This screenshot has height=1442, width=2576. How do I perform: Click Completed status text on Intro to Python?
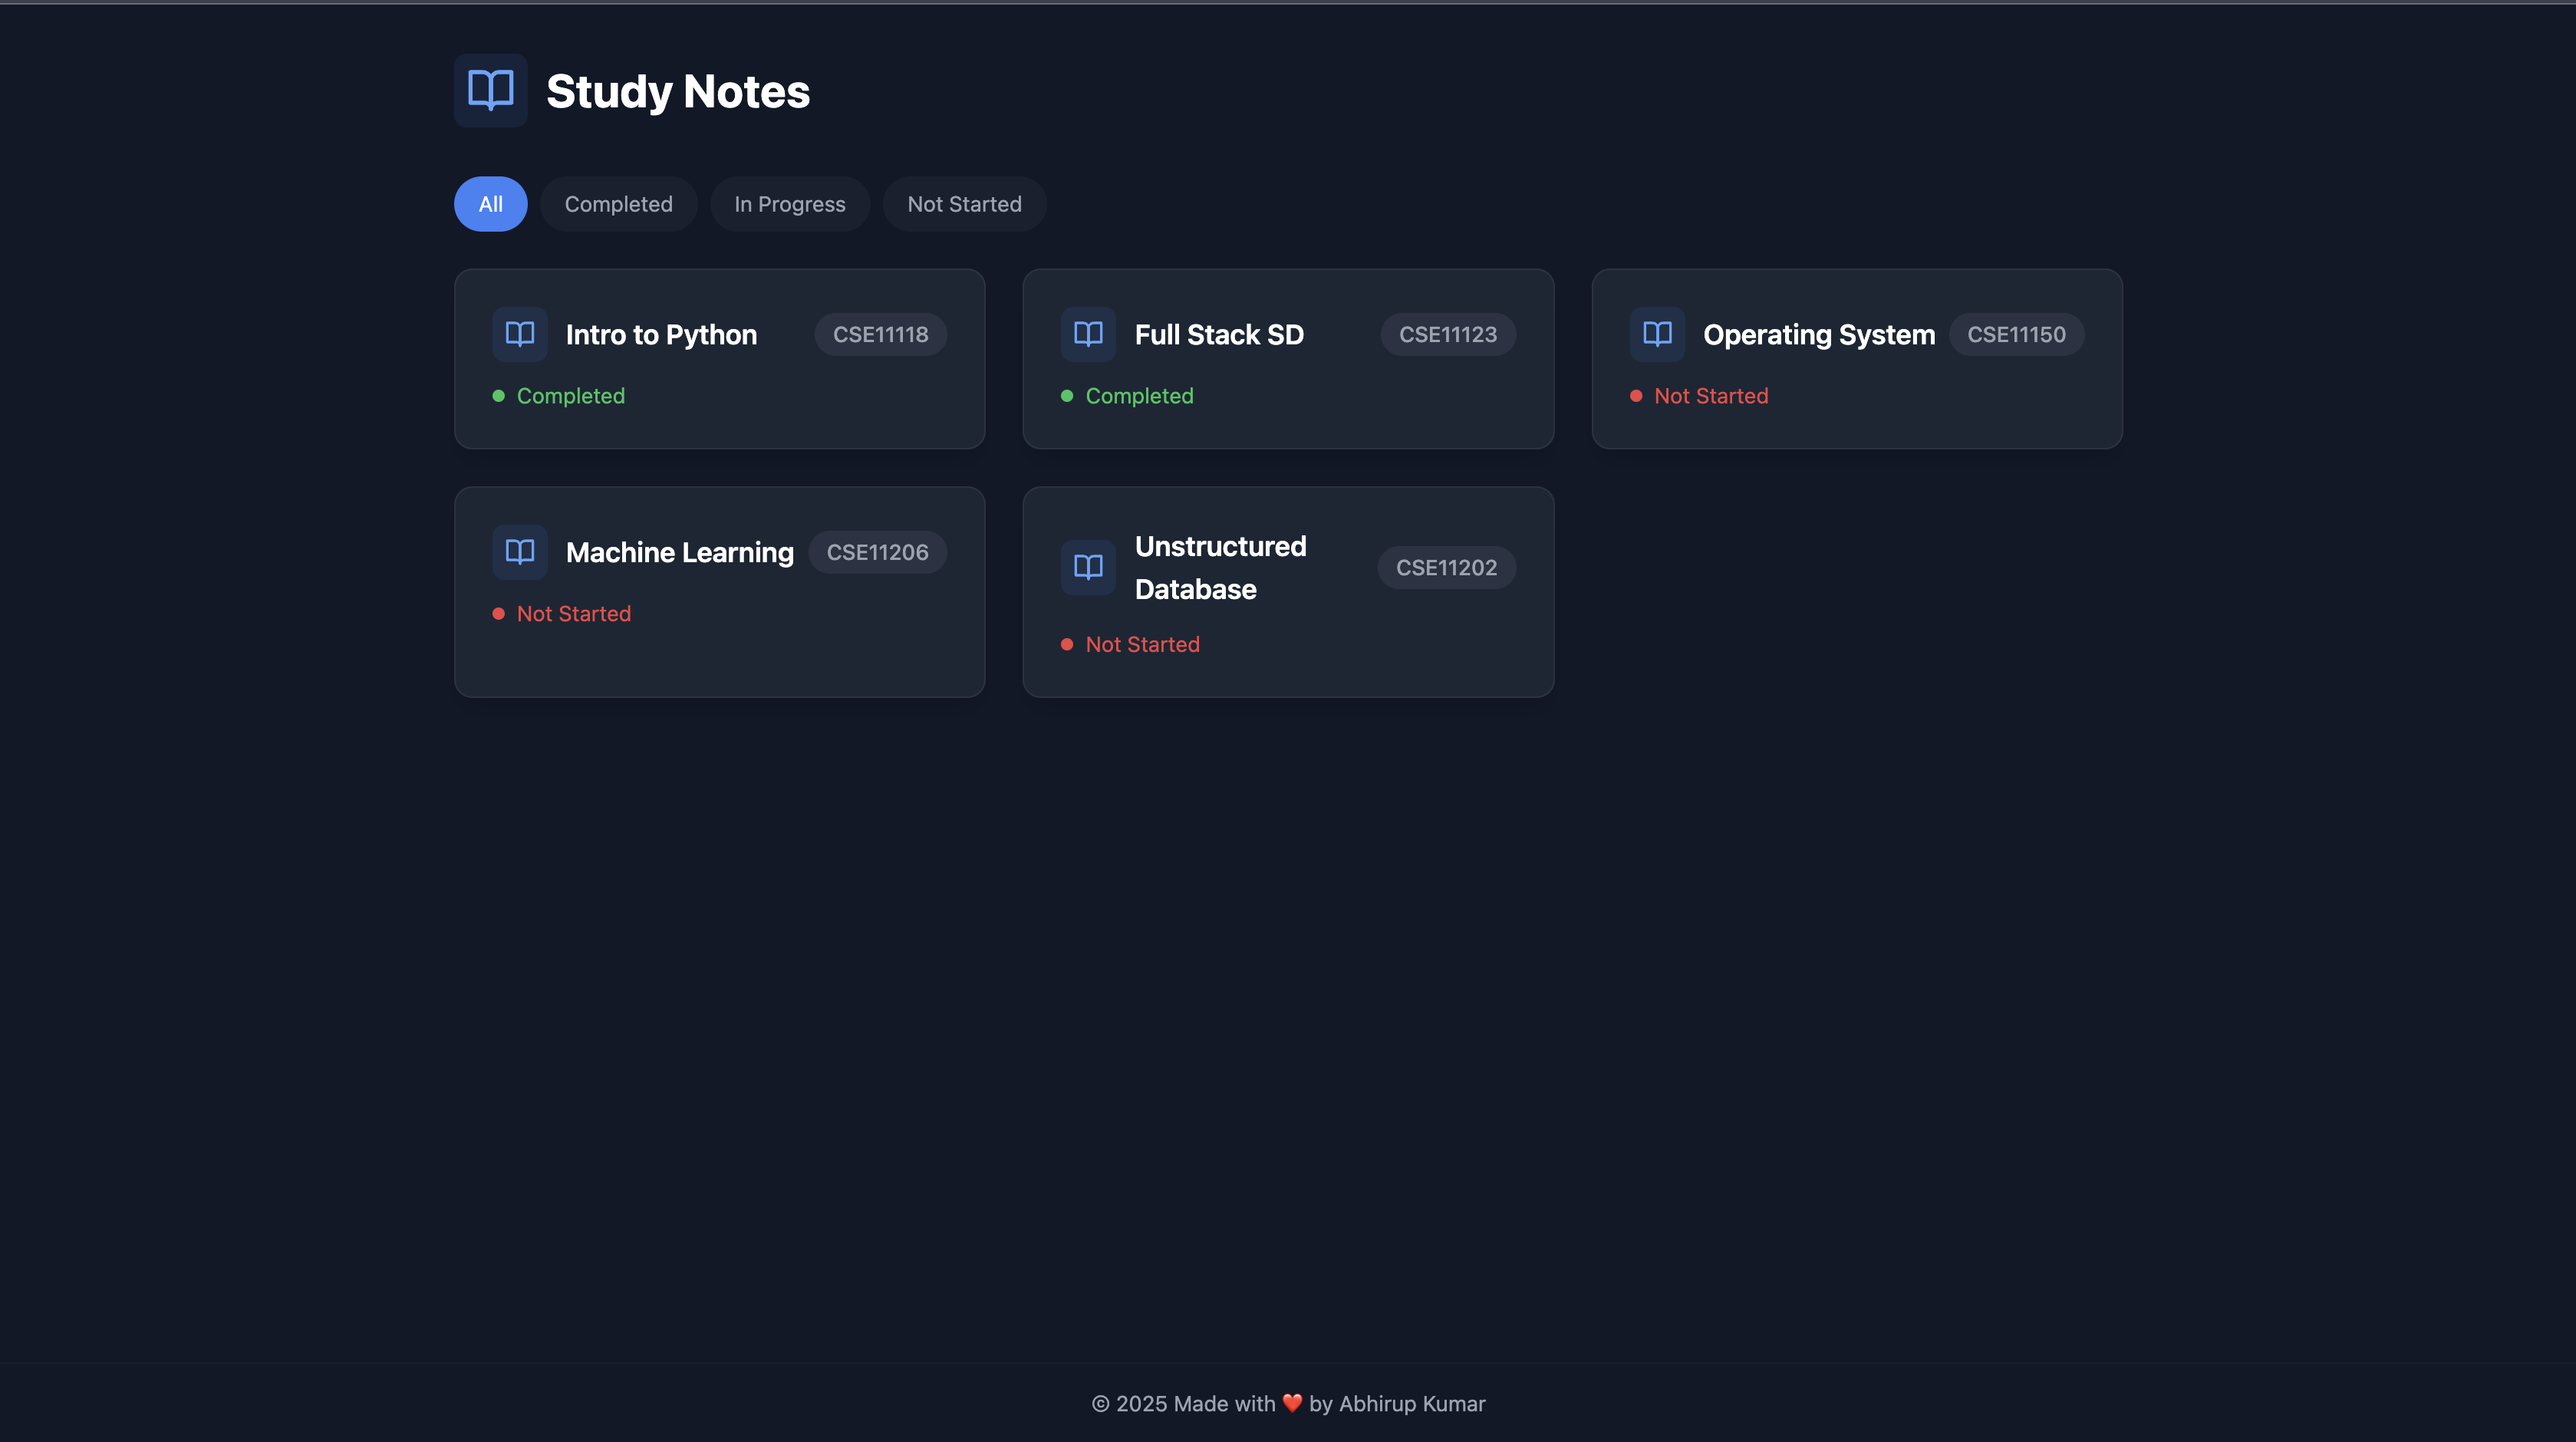570,396
